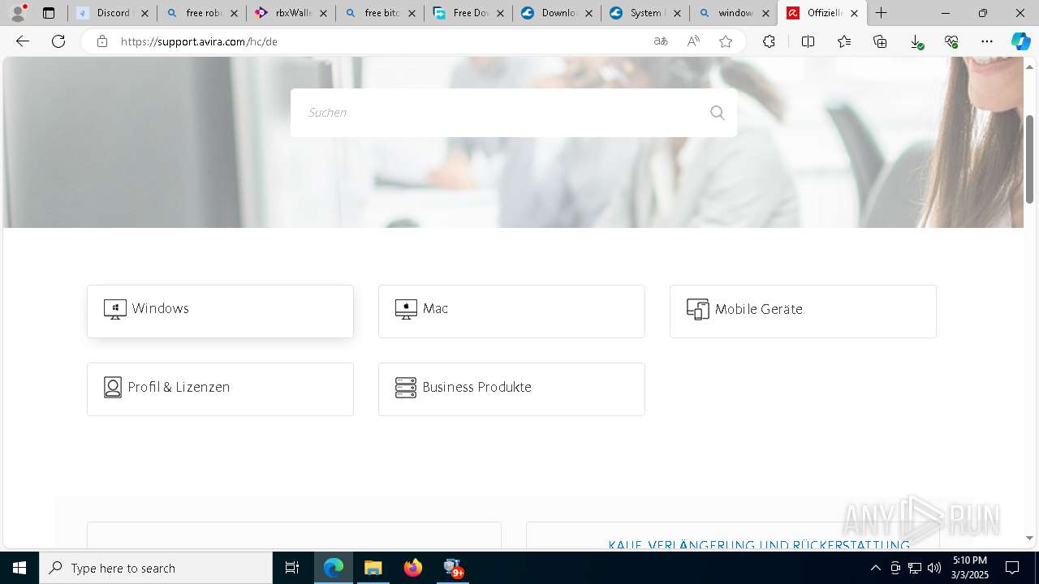Open Collections panel

[880, 41]
